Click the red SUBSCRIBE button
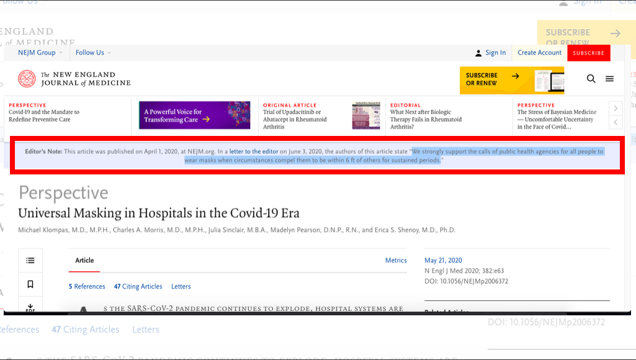This screenshot has height=360, width=636. (x=589, y=53)
